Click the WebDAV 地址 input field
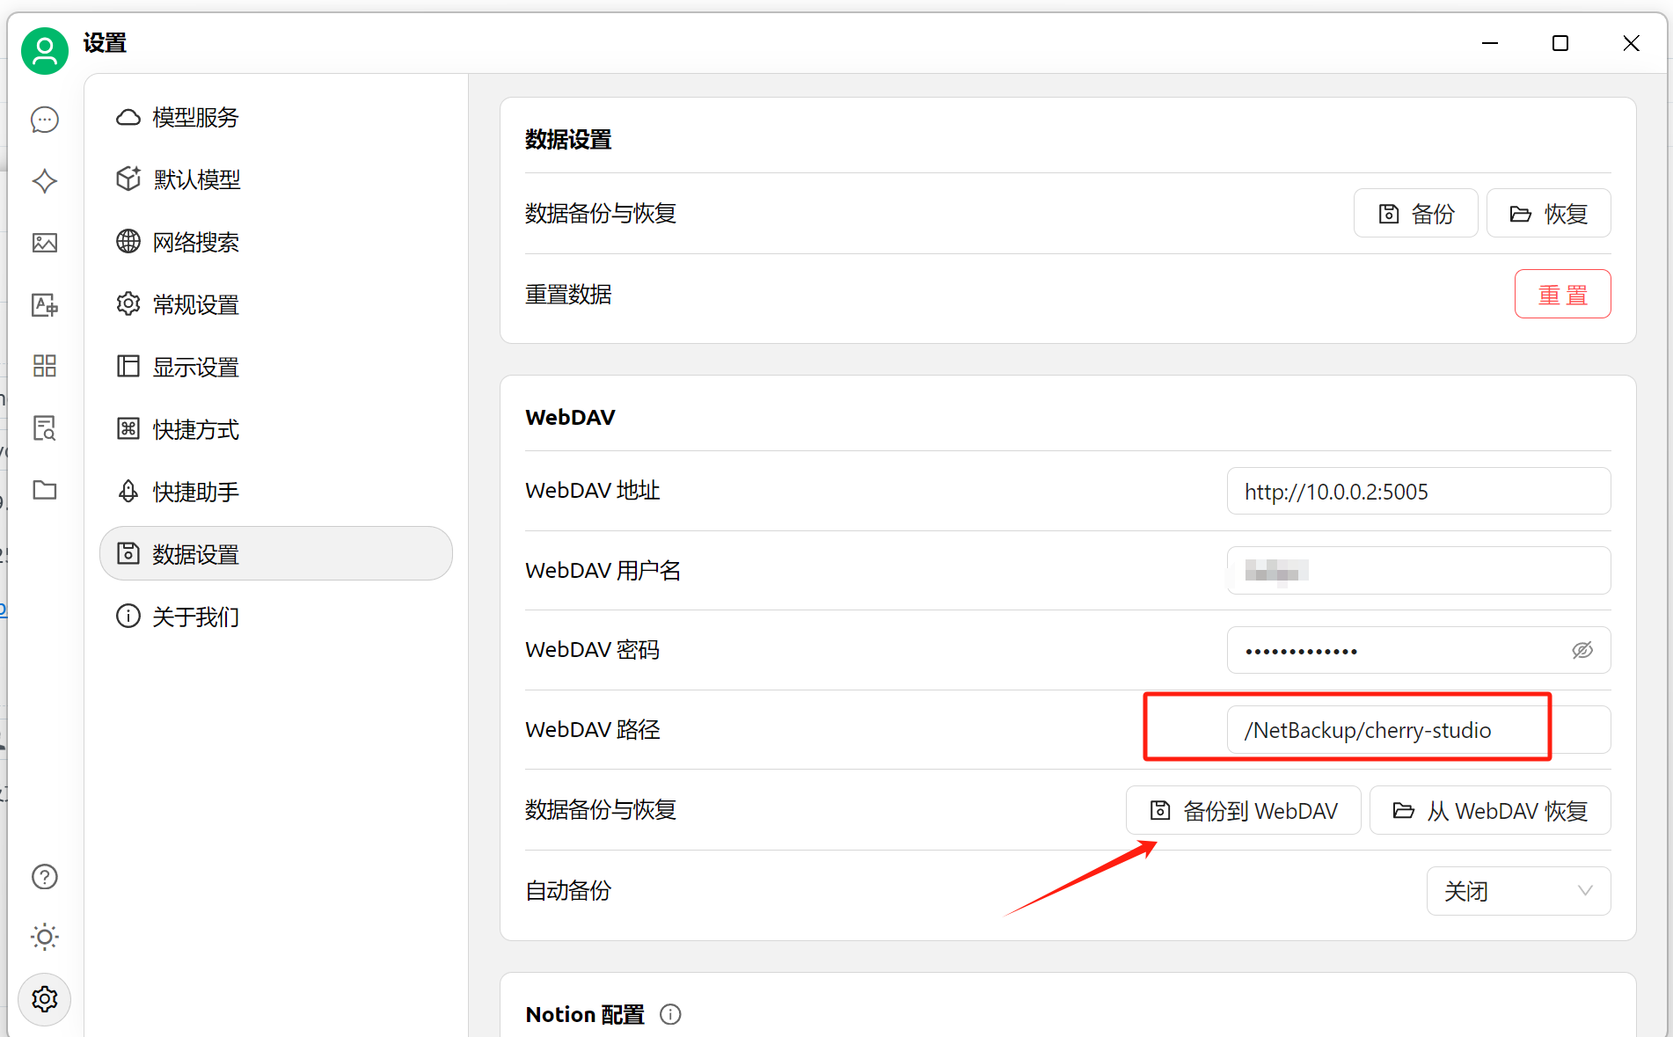Screen dimensions: 1673x1037 point(1418,491)
